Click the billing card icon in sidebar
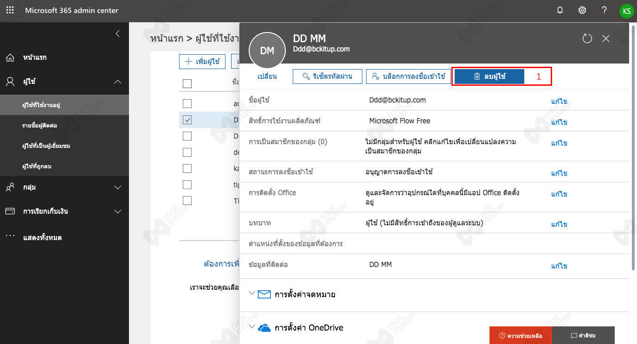 [x=10, y=211]
